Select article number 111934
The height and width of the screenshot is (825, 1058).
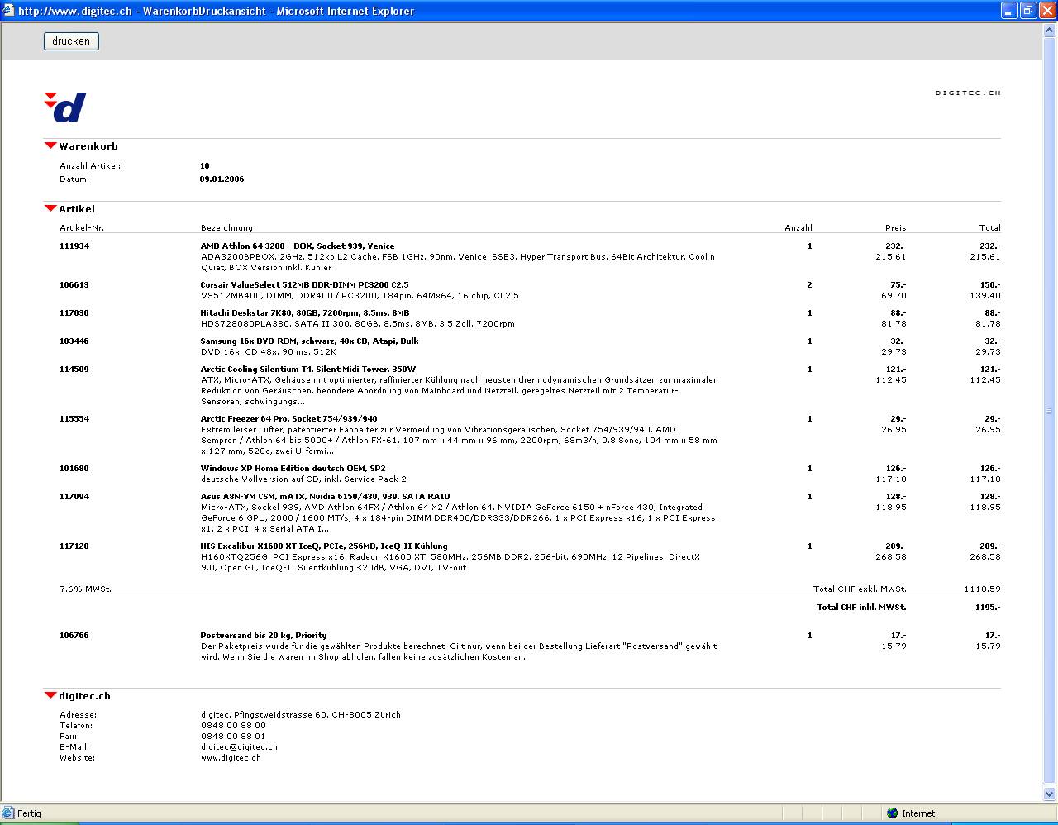pos(74,246)
